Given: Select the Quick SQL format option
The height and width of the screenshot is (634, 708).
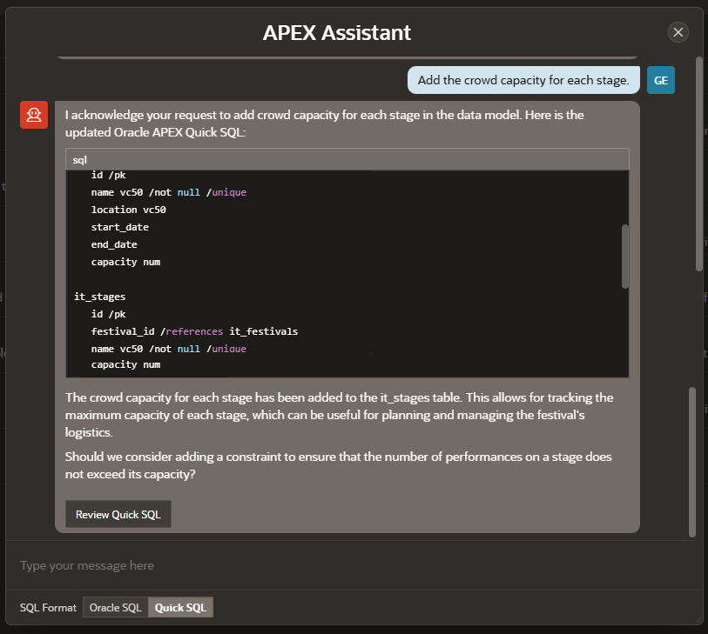Looking at the screenshot, I should pos(180,607).
